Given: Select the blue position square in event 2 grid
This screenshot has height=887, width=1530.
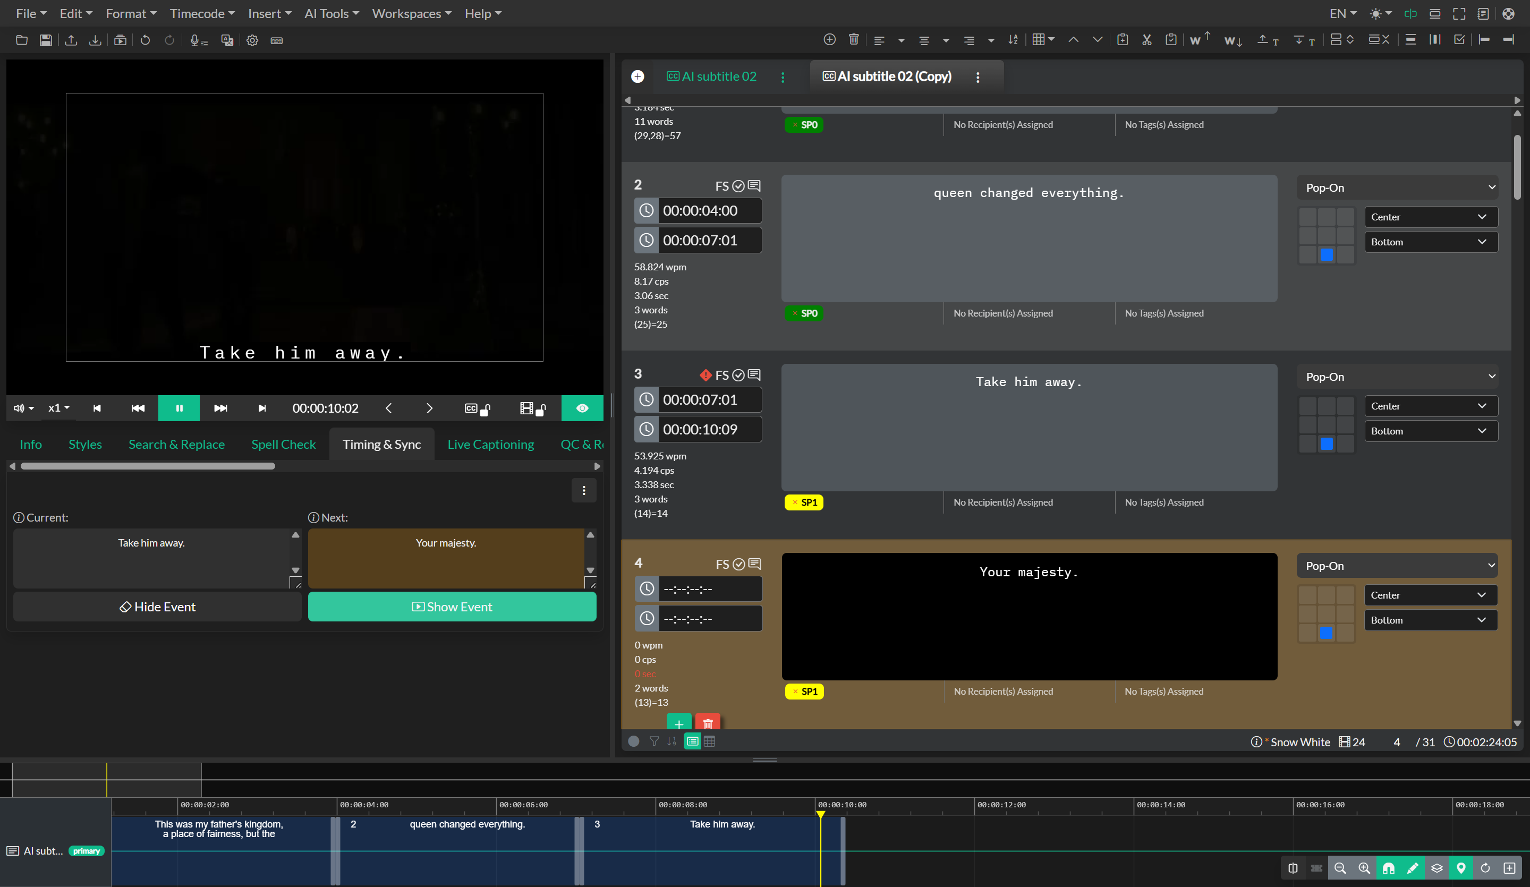Looking at the screenshot, I should pyautogui.click(x=1327, y=255).
